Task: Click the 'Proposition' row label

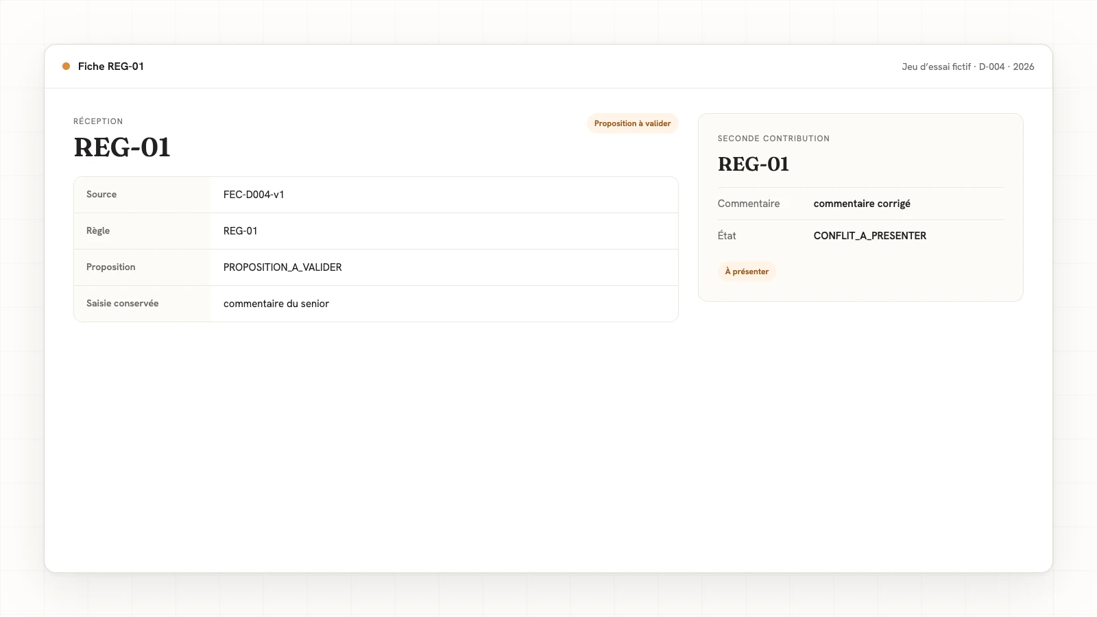Action: (x=111, y=267)
